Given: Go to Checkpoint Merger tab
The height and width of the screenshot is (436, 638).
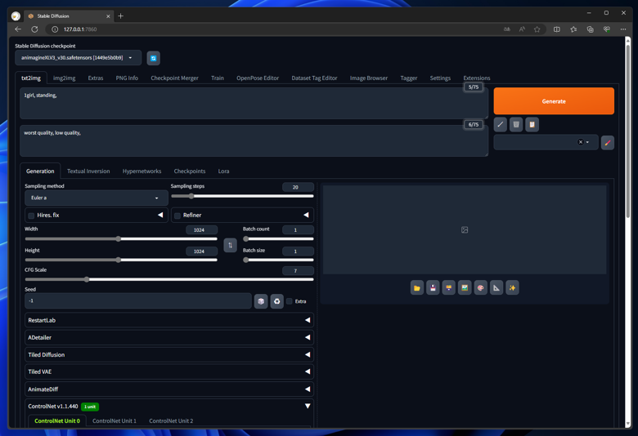Looking at the screenshot, I should click(x=174, y=78).
